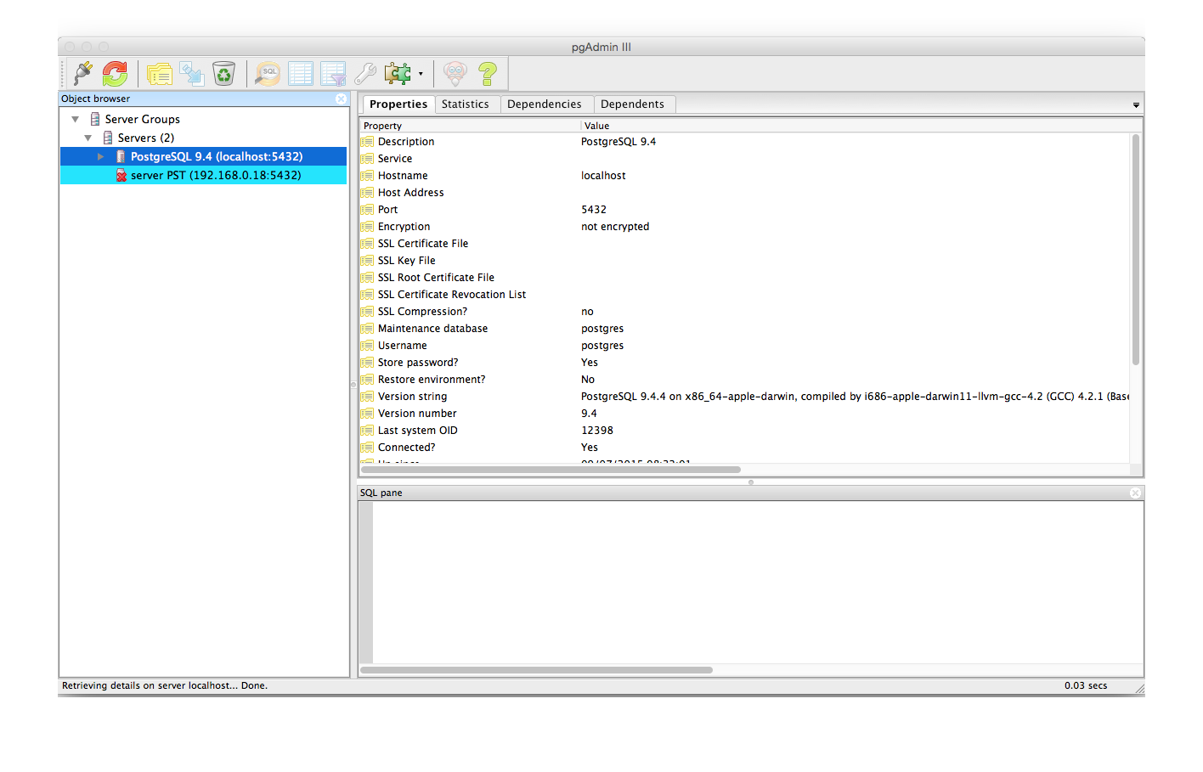Open the maintenance wrench tool
Viewport: 1203px width, 772px height.
pos(365,74)
